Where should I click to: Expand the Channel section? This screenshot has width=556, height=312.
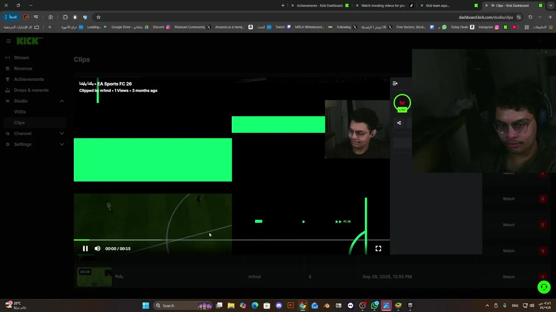pos(62,133)
